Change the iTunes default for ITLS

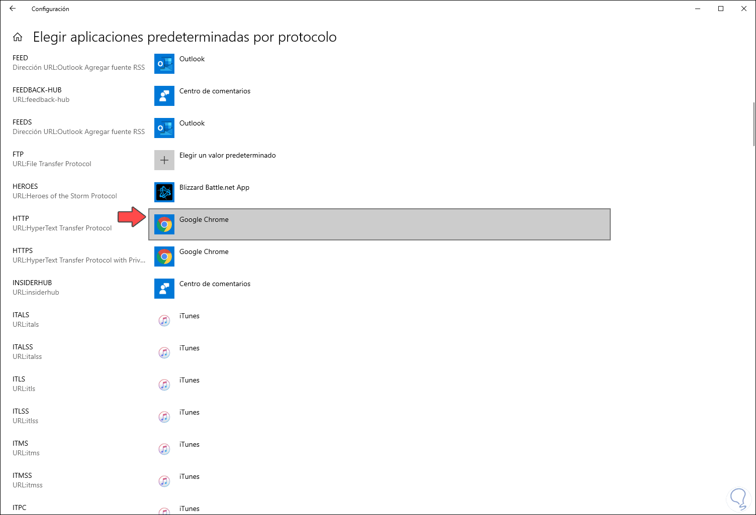[x=190, y=380]
